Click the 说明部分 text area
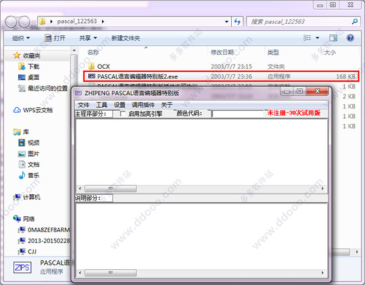This screenshot has height=285, width=365. coord(201,236)
